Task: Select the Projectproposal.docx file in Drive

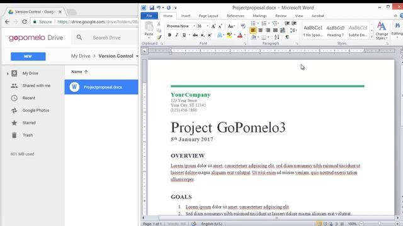Action: point(101,87)
